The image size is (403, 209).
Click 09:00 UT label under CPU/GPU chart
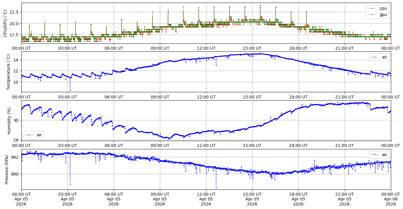coord(160,48)
